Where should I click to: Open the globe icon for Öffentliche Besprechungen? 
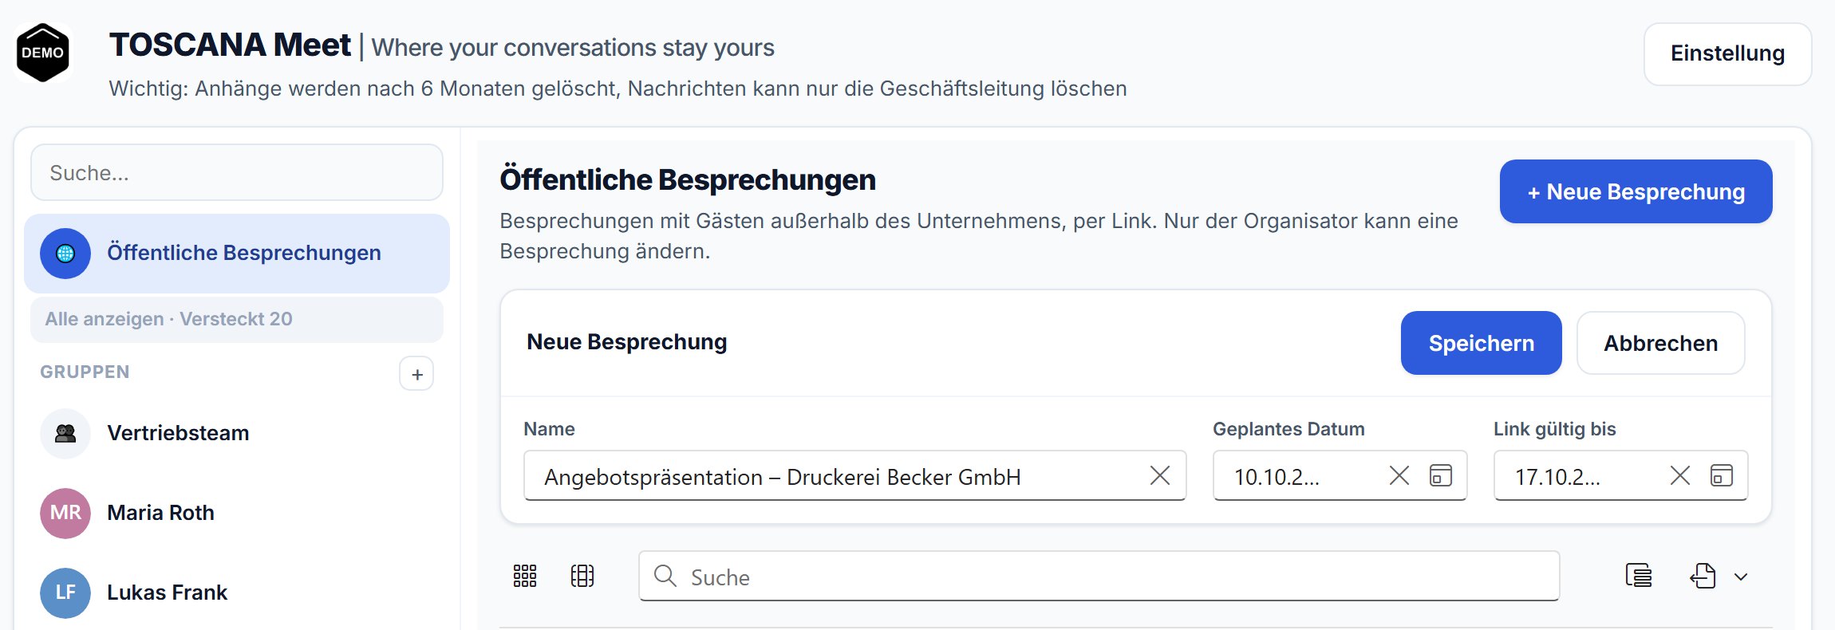tap(65, 254)
